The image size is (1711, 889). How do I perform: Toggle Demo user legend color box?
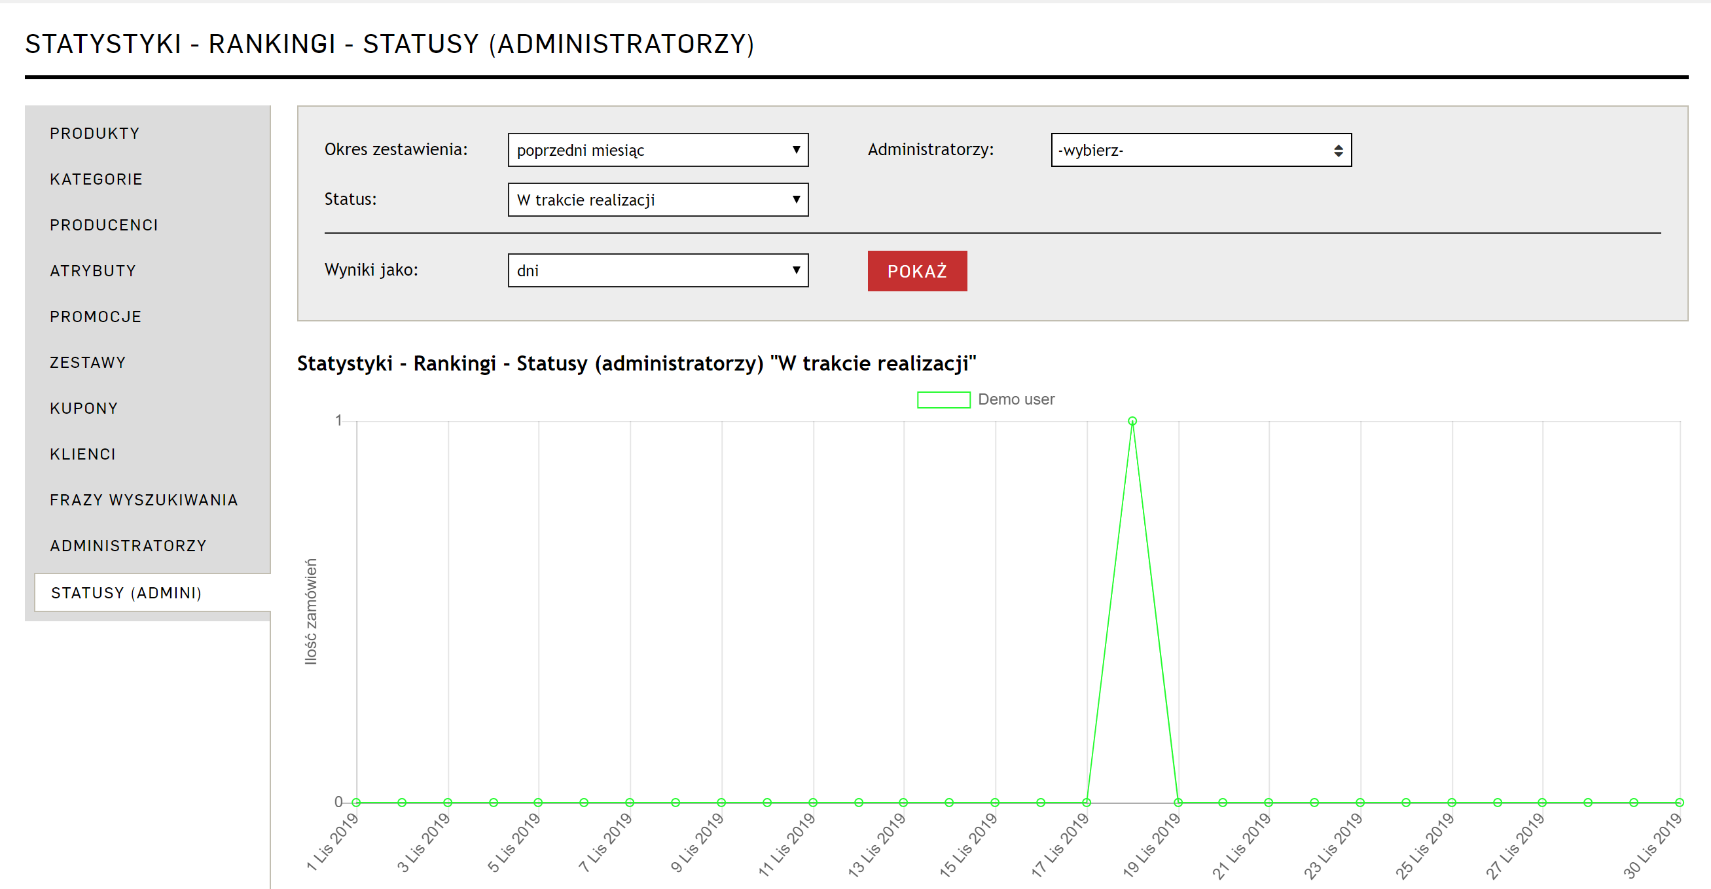(943, 400)
